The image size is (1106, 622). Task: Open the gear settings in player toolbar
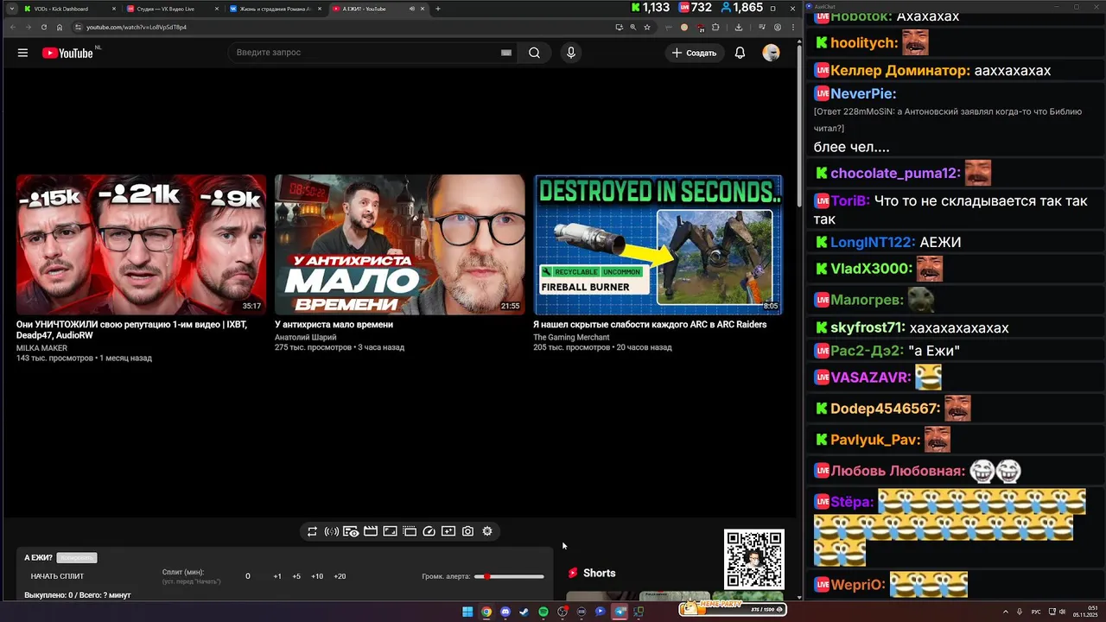(487, 531)
